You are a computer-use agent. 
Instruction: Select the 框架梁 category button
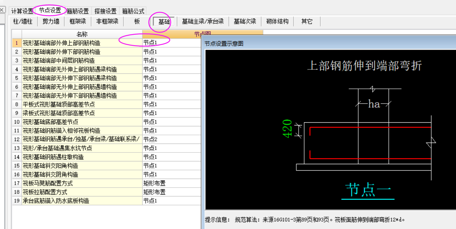pyautogui.click(x=78, y=22)
